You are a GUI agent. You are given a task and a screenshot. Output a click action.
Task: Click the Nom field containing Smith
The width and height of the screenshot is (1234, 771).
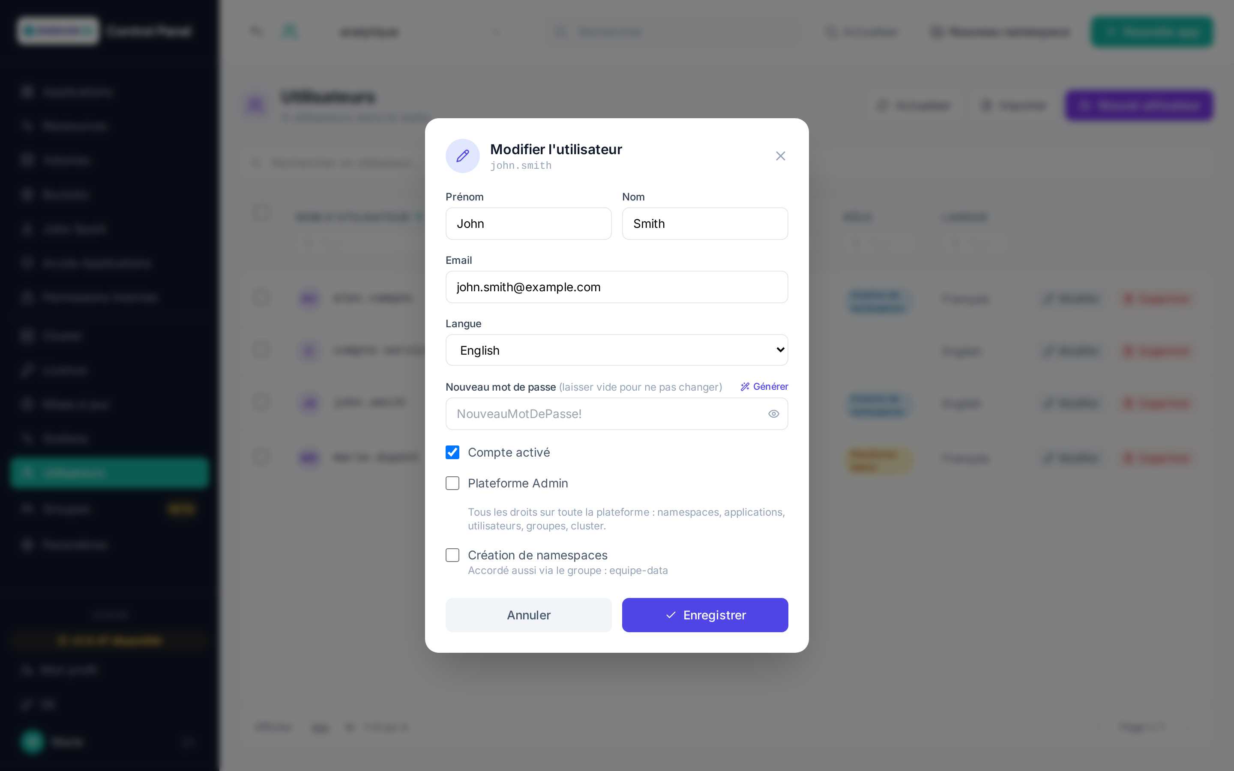coord(705,223)
